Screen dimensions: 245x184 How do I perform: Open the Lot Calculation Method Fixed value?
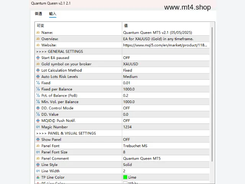tap(166, 70)
